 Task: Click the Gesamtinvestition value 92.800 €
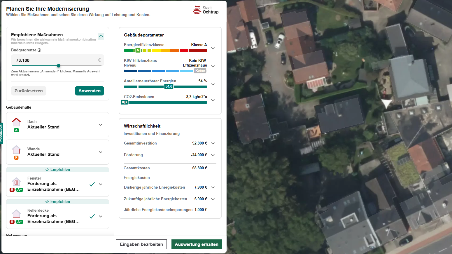pyautogui.click(x=200, y=143)
